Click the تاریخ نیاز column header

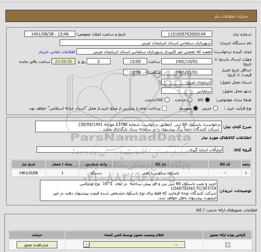(28, 164)
